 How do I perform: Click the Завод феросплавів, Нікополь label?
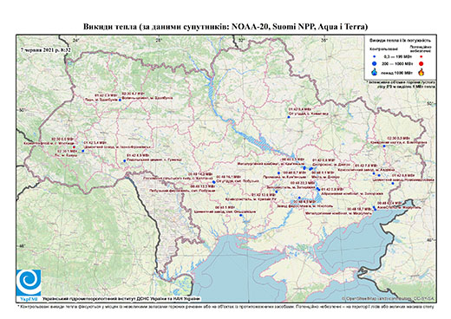[304, 206]
